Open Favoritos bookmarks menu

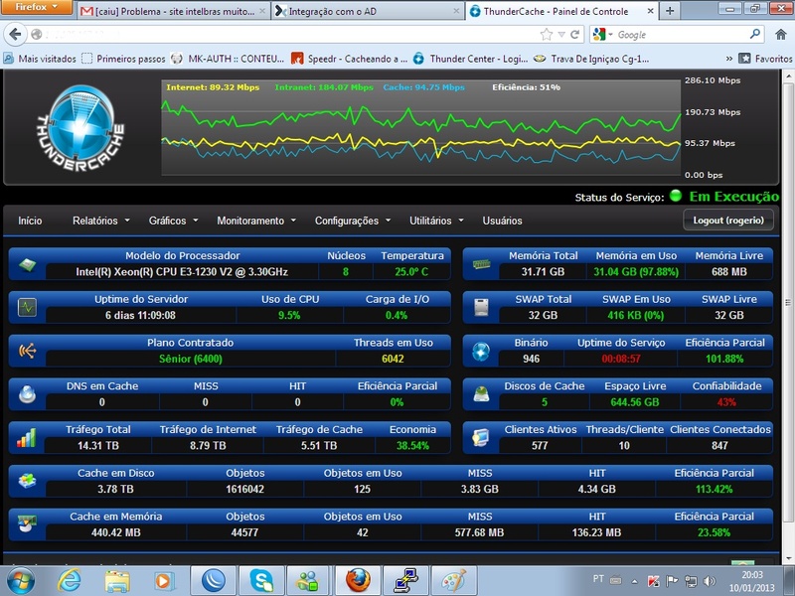[x=765, y=59]
